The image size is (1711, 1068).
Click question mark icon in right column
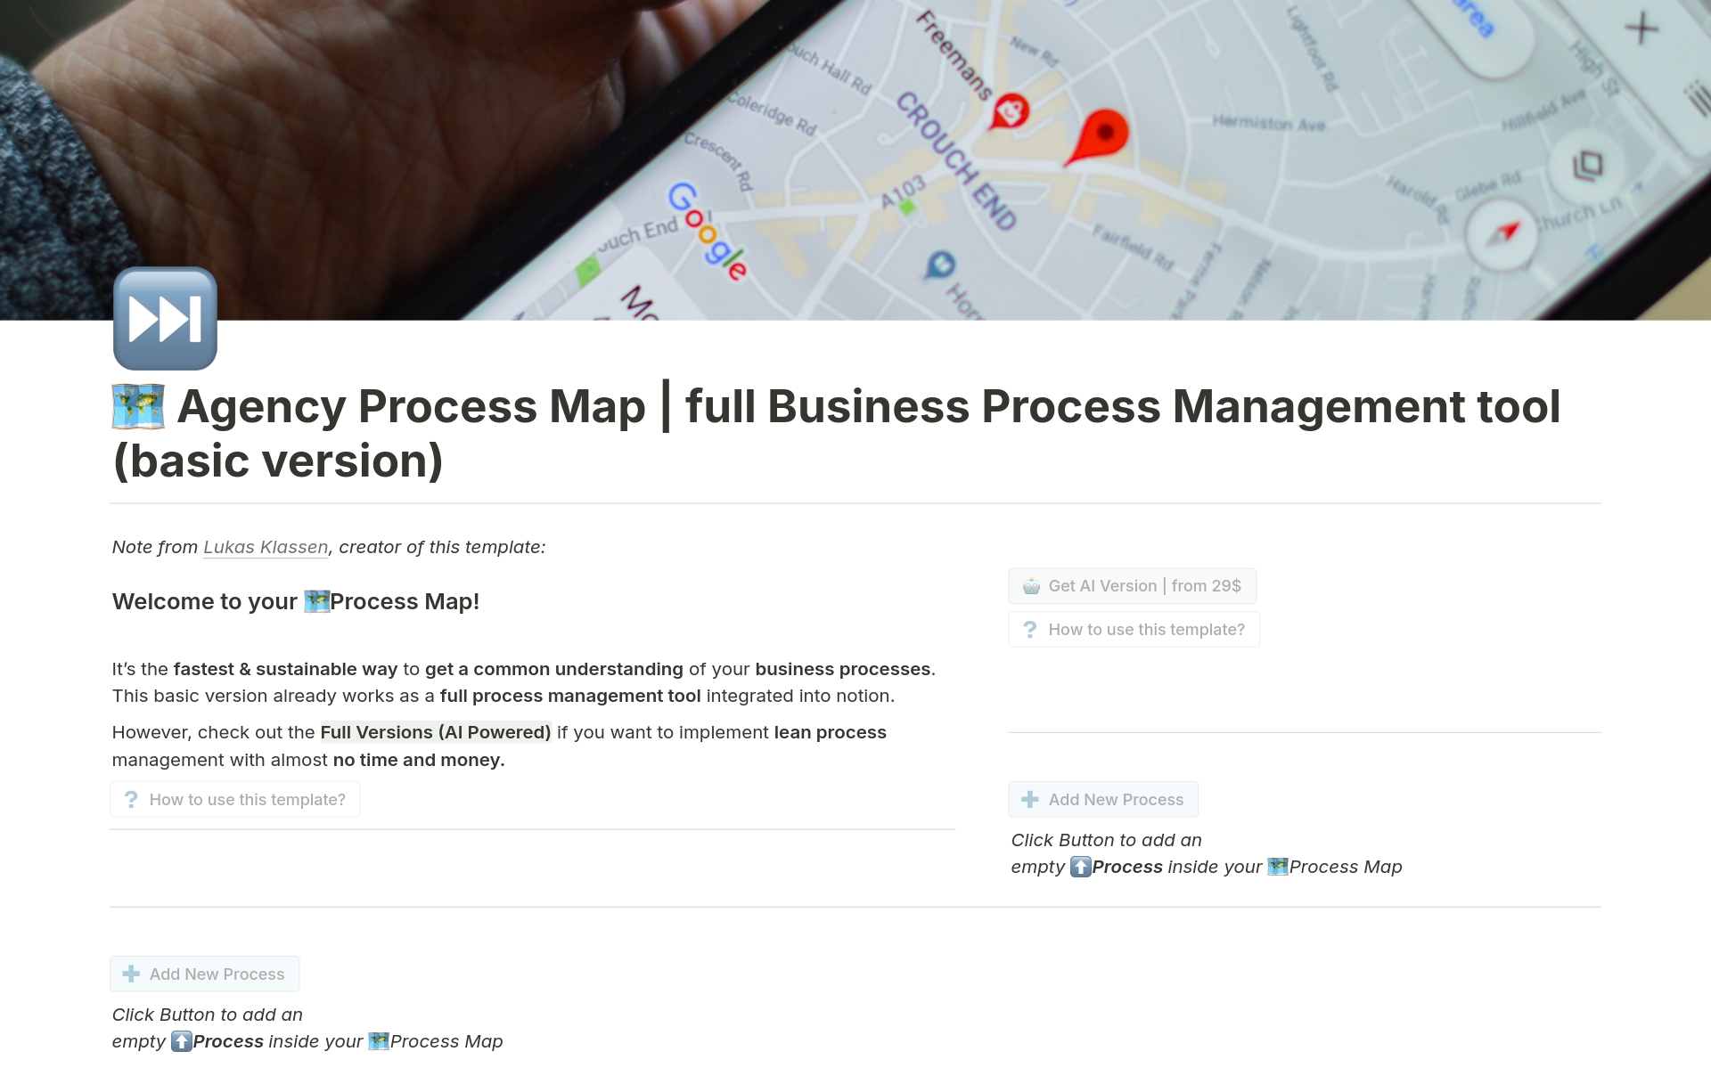click(1030, 630)
